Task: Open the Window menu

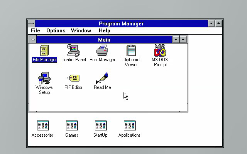Action: pyautogui.click(x=81, y=31)
